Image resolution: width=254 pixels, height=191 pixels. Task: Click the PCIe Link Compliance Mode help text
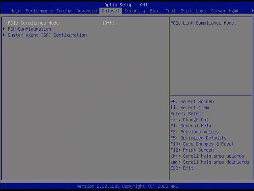203,23
